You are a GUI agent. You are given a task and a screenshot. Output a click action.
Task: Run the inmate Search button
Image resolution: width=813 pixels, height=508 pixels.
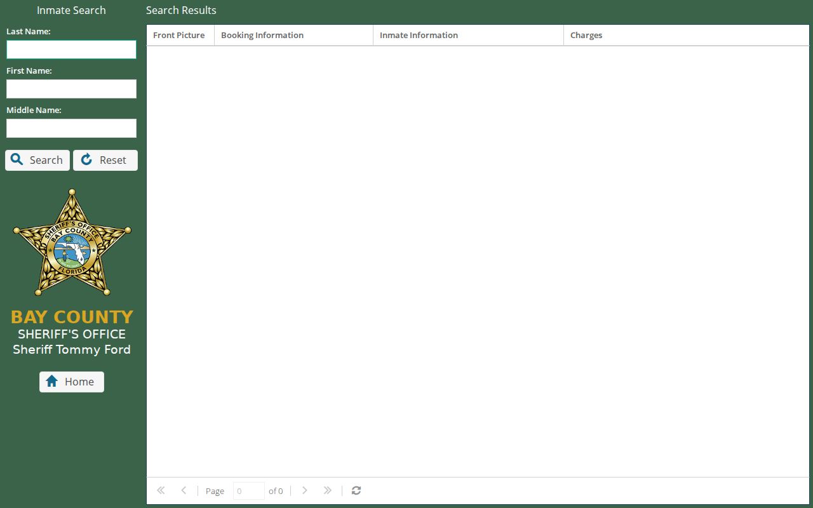pyautogui.click(x=37, y=160)
